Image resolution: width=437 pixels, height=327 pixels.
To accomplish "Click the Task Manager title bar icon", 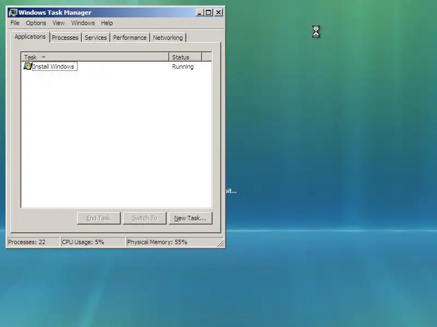I will 13,13.
